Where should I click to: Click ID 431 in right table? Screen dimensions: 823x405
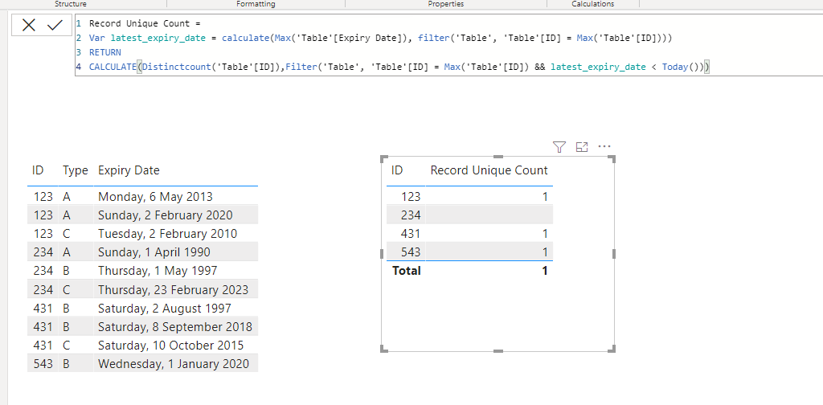click(411, 234)
